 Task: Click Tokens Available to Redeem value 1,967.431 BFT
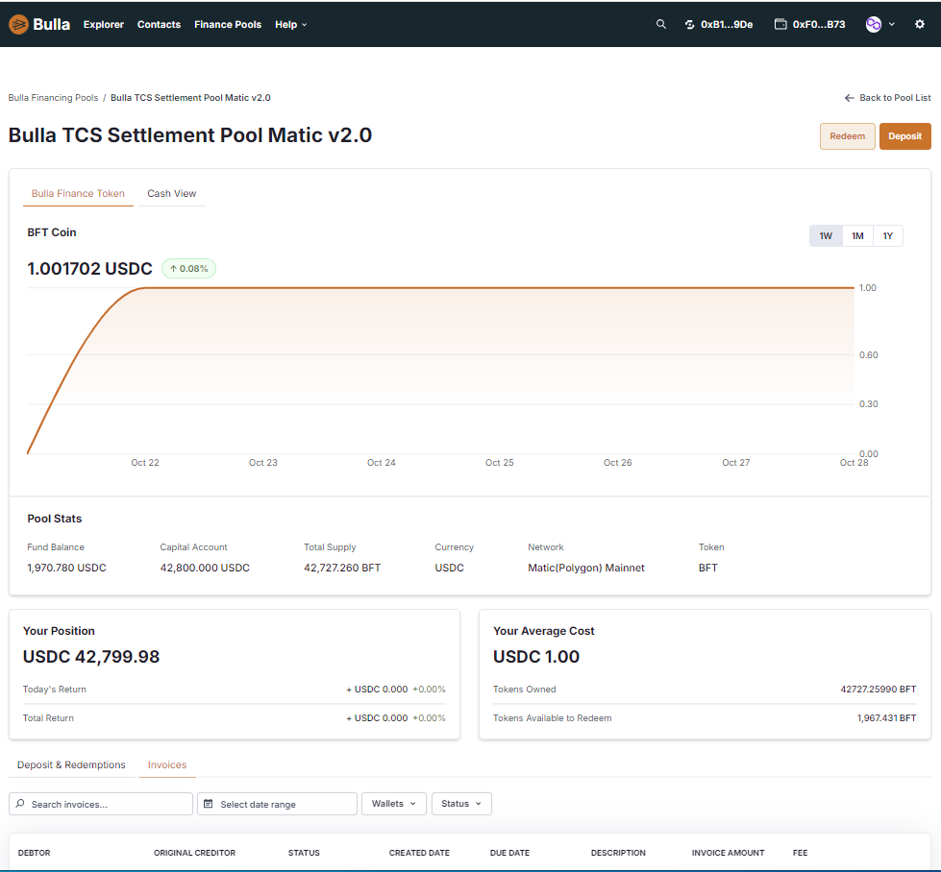click(886, 718)
